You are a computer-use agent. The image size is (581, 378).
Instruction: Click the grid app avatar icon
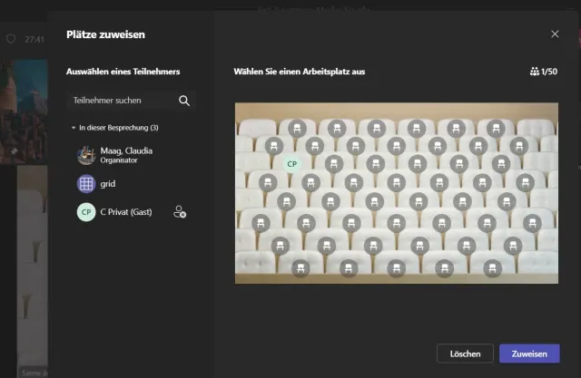86,184
